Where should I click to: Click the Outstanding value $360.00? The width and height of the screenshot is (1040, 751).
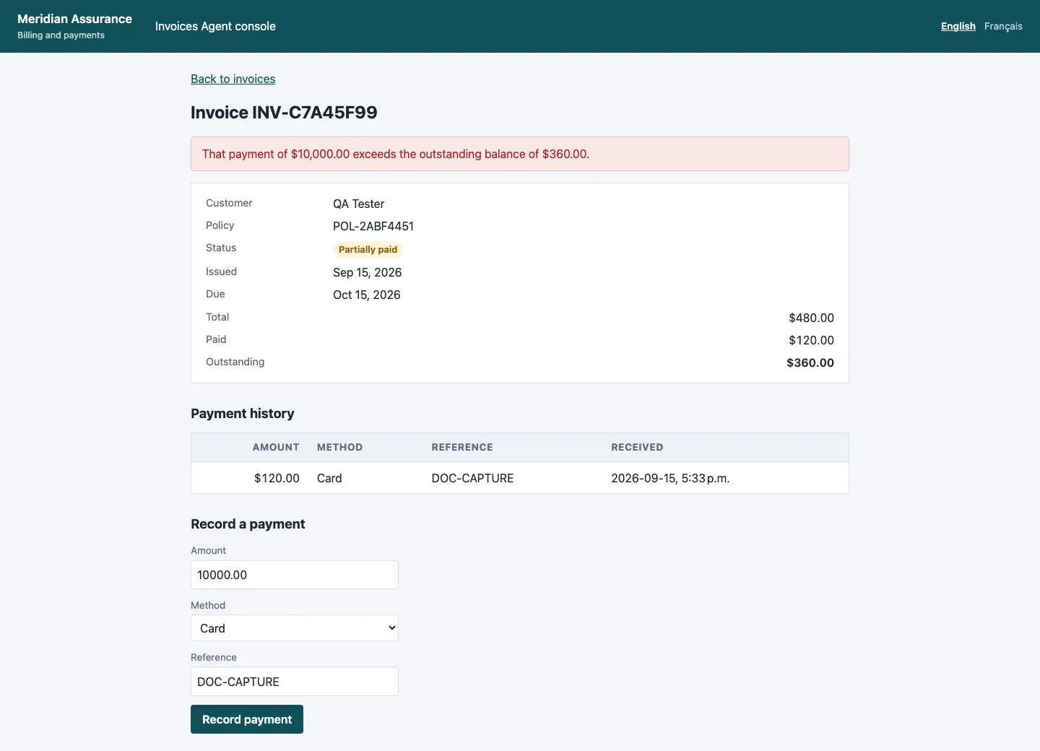(810, 363)
